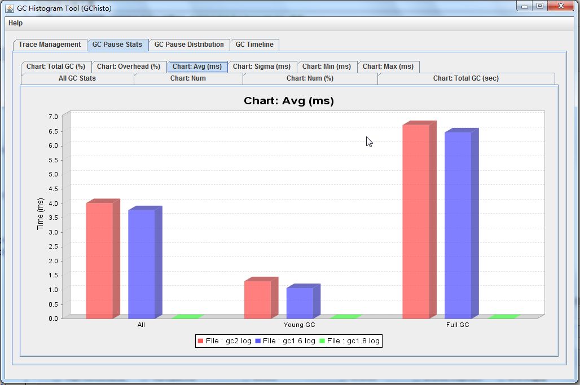Open the Chart: Max (ms) tab
The height and width of the screenshot is (385, 580).
pos(388,67)
